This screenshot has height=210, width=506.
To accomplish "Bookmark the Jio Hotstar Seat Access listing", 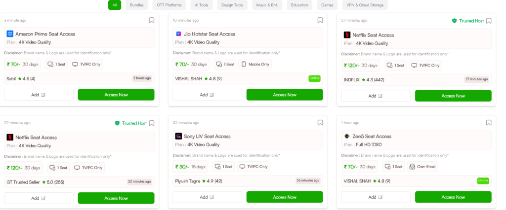I will [x=320, y=20].
